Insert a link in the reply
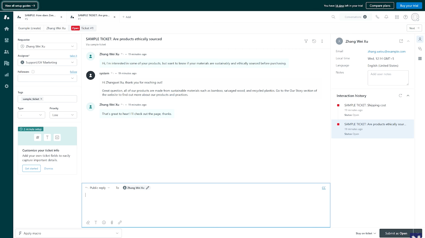The image size is (425, 238). point(120,223)
